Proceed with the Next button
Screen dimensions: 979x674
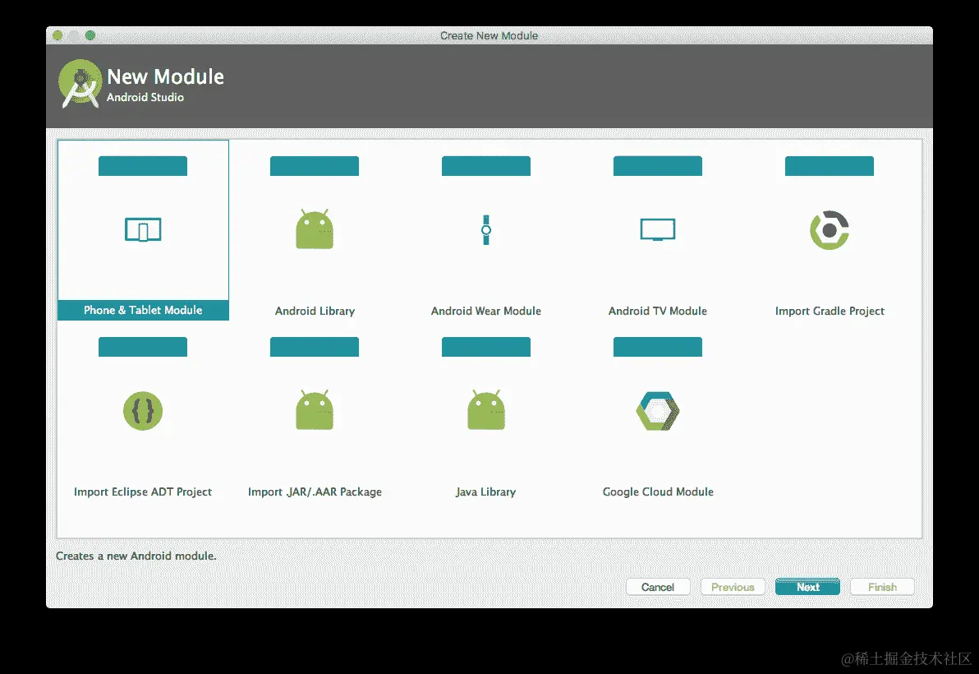tap(807, 587)
